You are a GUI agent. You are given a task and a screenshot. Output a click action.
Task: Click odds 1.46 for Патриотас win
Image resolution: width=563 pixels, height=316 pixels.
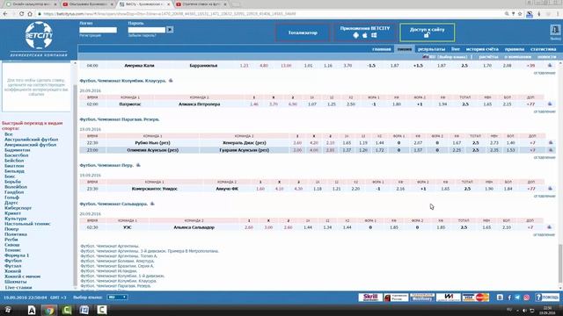point(254,104)
